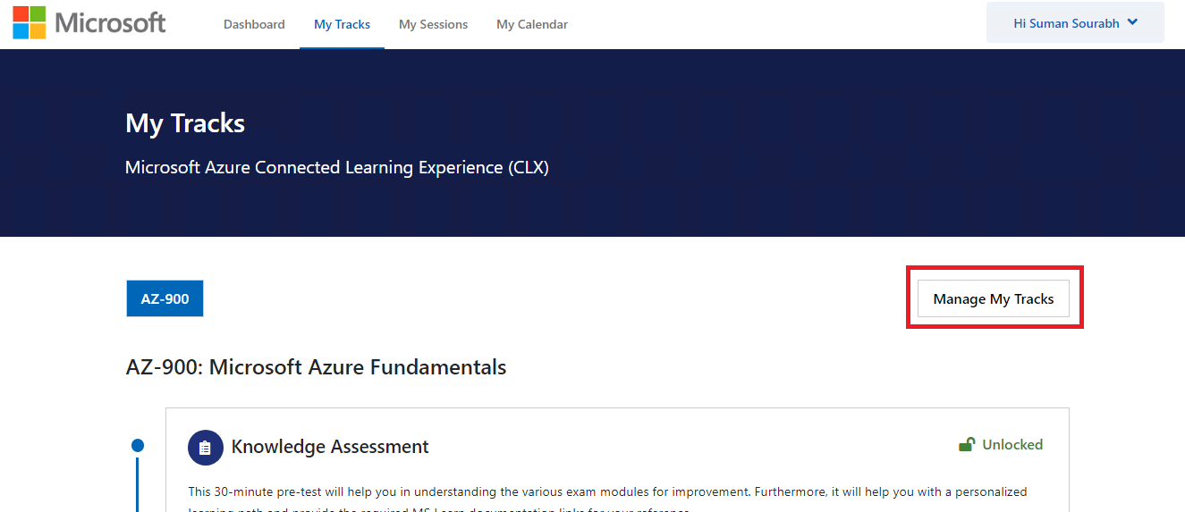Click the Unlocked status label
This screenshot has height=512, width=1185.
(x=1012, y=444)
